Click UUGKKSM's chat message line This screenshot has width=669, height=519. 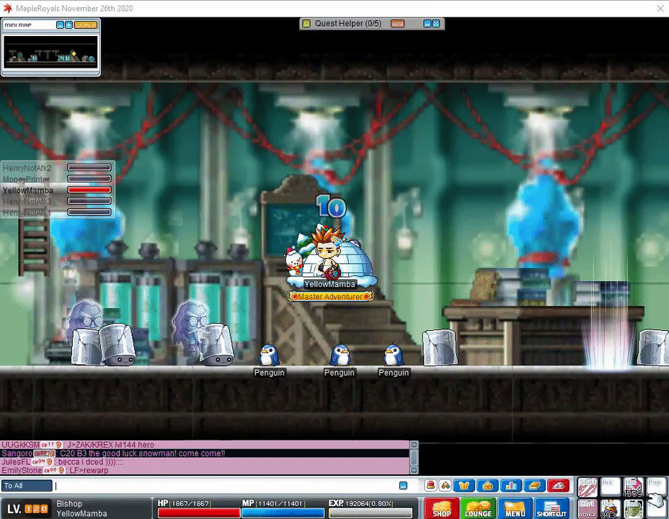point(205,445)
